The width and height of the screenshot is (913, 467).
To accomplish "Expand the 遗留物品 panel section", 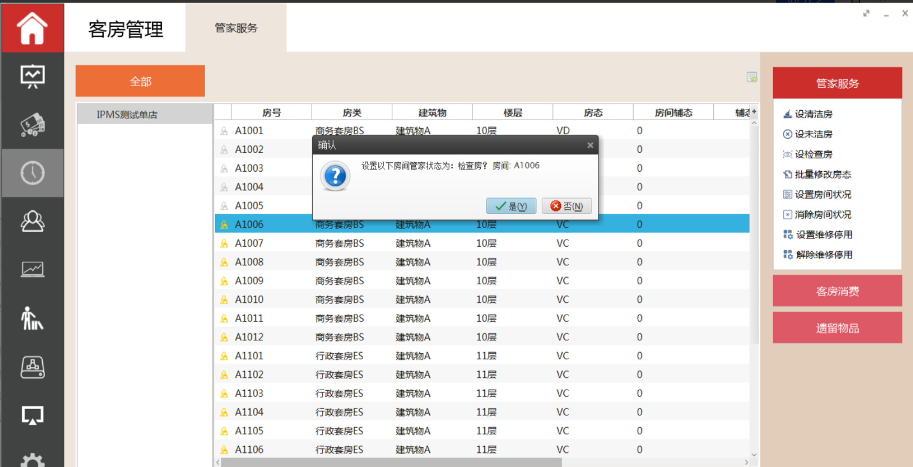I will click(837, 328).
